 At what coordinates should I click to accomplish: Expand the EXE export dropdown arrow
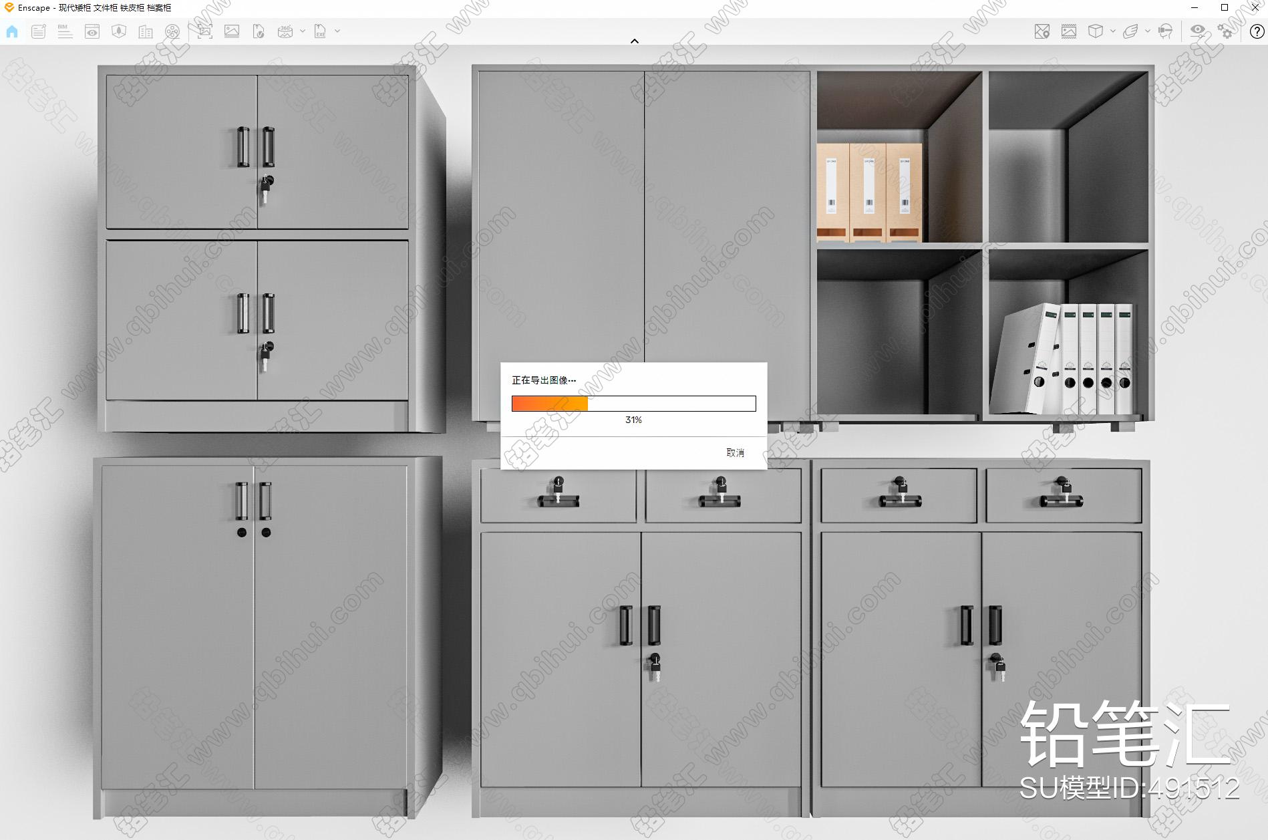(337, 31)
